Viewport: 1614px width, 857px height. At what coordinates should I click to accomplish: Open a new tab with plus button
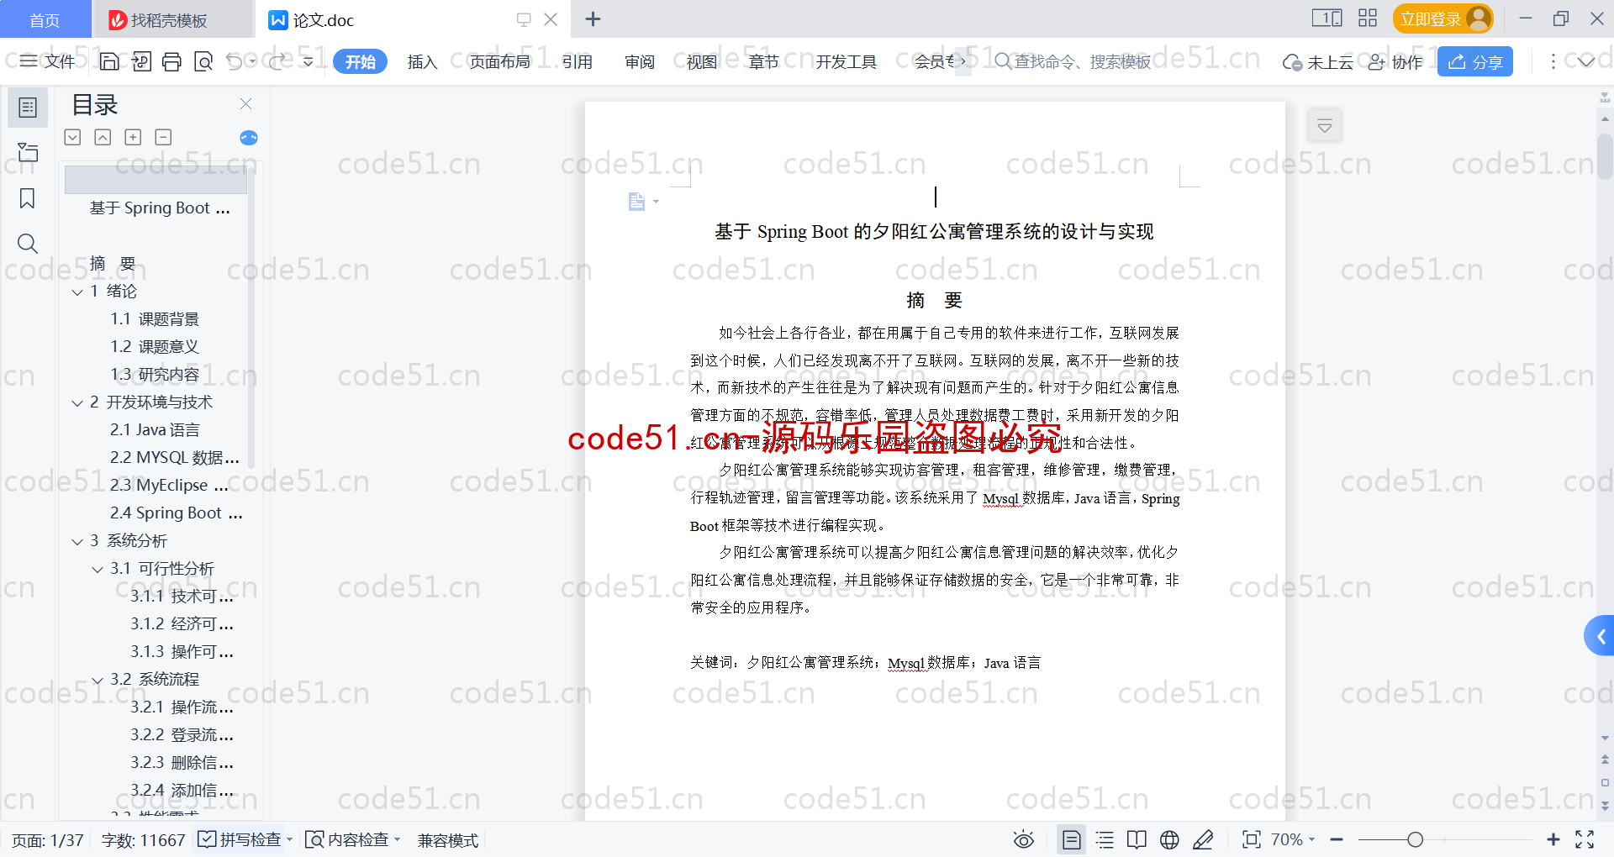tap(593, 19)
